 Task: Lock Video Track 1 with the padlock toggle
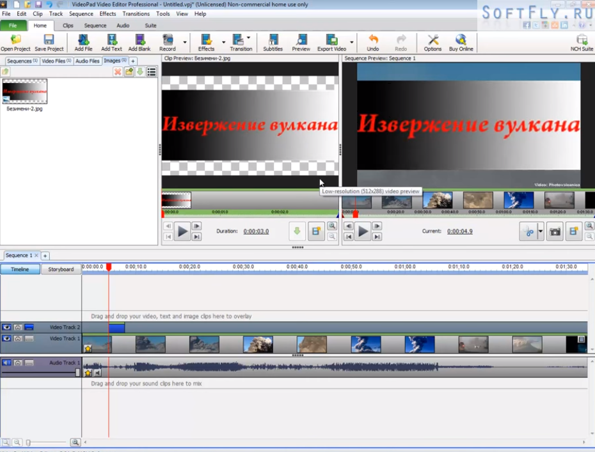18,338
